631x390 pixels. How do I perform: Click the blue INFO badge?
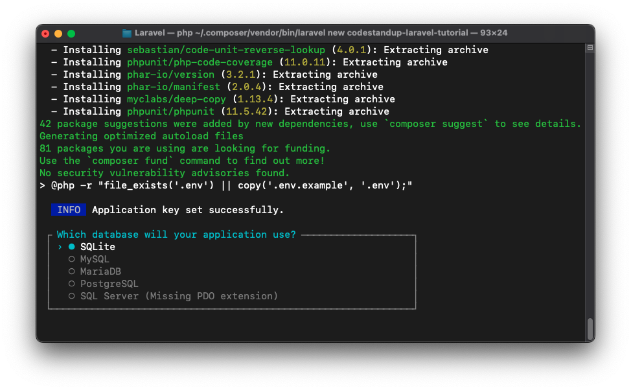pos(69,210)
